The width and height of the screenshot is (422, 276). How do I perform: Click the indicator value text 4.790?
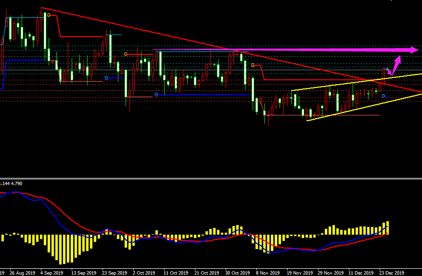[16, 184]
